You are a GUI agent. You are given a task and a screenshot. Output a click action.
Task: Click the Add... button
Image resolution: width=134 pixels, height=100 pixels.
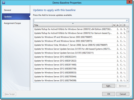(109, 86)
